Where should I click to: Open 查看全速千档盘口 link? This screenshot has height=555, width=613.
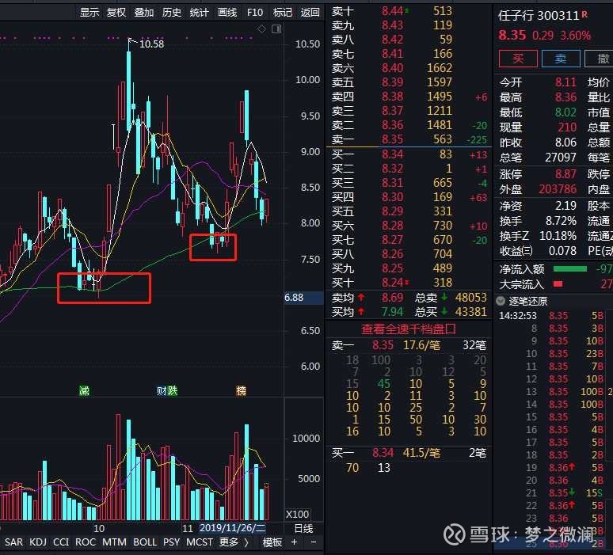pos(407,329)
